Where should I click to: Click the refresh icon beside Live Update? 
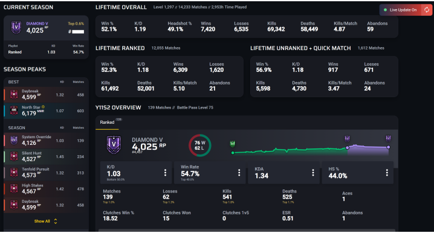pyautogui.click(x=427, y=10)
